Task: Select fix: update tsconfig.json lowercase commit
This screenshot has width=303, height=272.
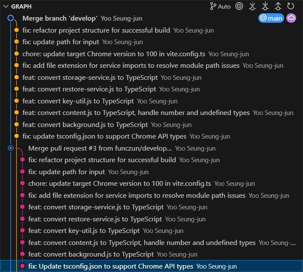Action: coord(151,136)
